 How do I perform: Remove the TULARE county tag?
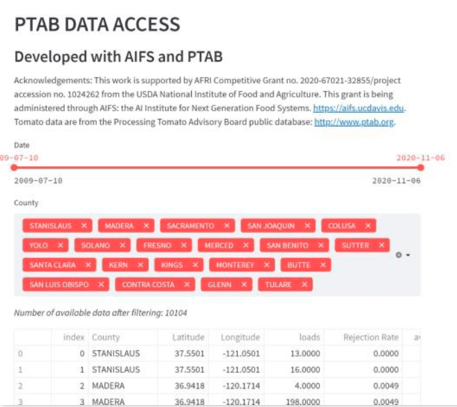pos(305,285)
